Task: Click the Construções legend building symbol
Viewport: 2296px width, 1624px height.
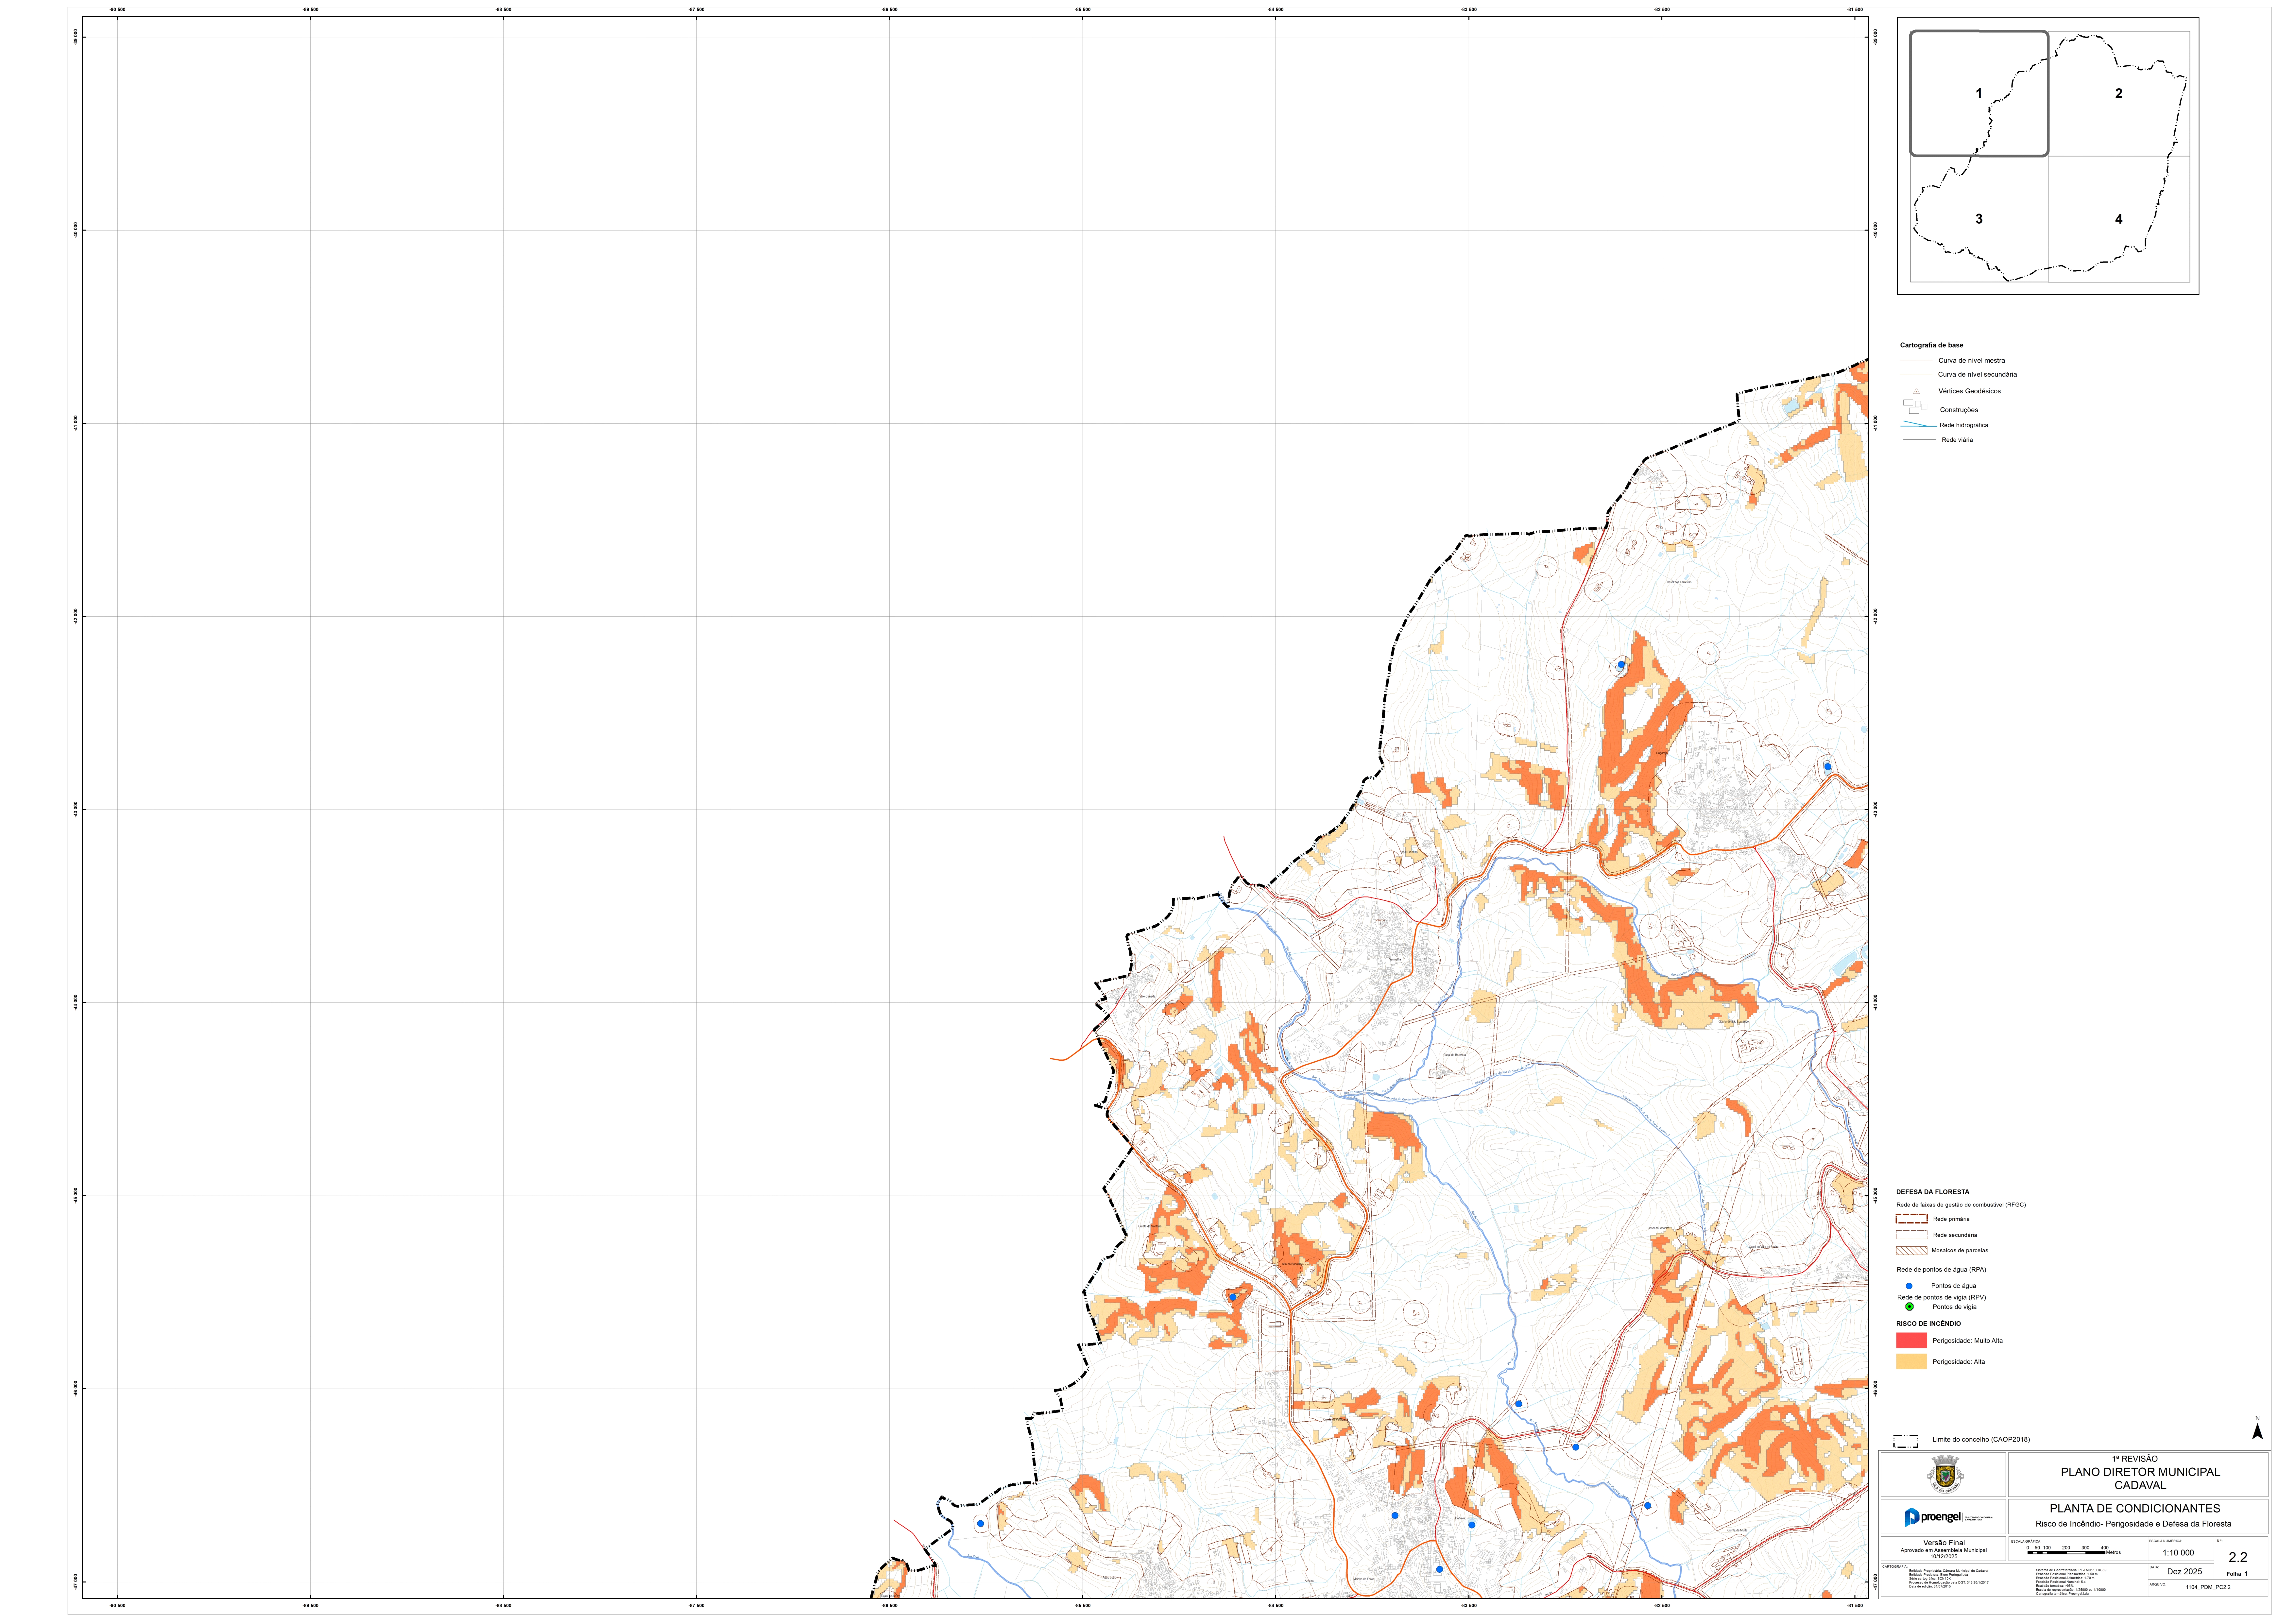Action: pyautogui.click(x=1915, y=407)
